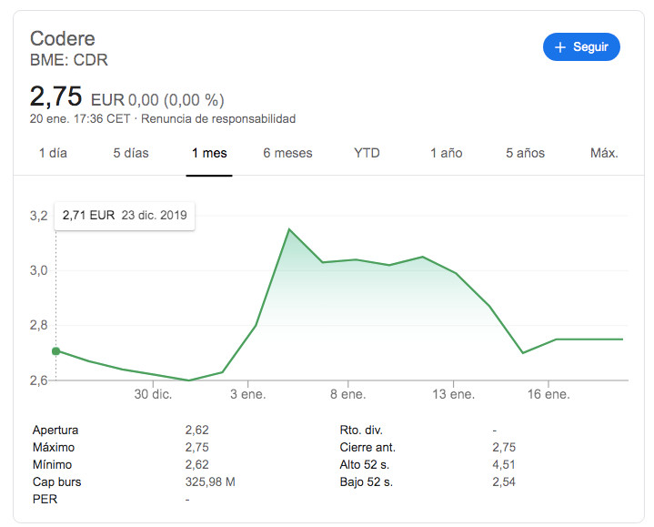Click the chart peak near 5 ene.
The image size is (654, 527).
point(288,229)
